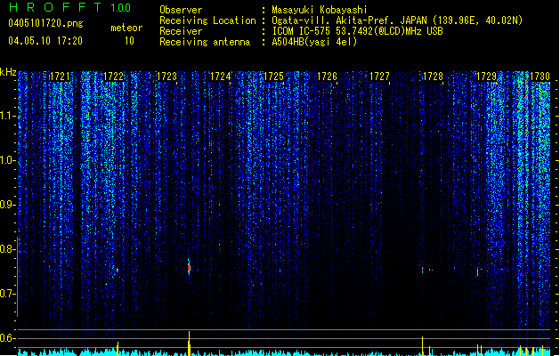The height and width of the screenshot is (356, 560).
Task: Select observer name Masayuki Kobayashi
Action: (320, 10)
